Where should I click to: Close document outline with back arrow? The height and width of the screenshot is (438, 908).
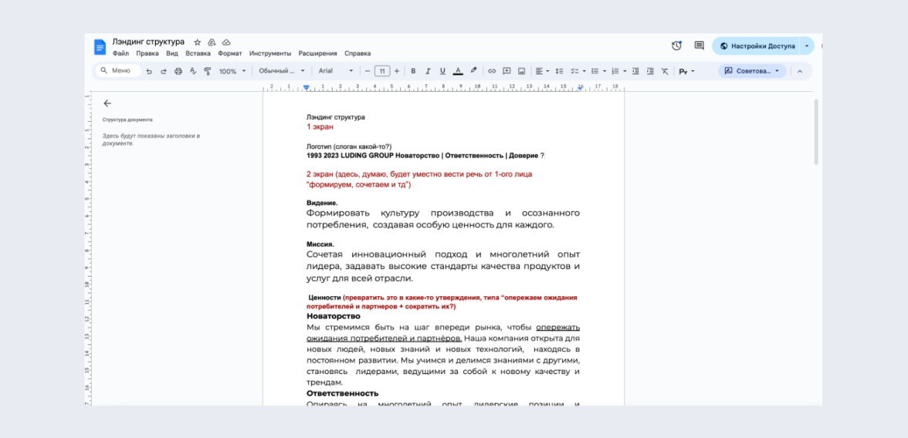[107, 103]
